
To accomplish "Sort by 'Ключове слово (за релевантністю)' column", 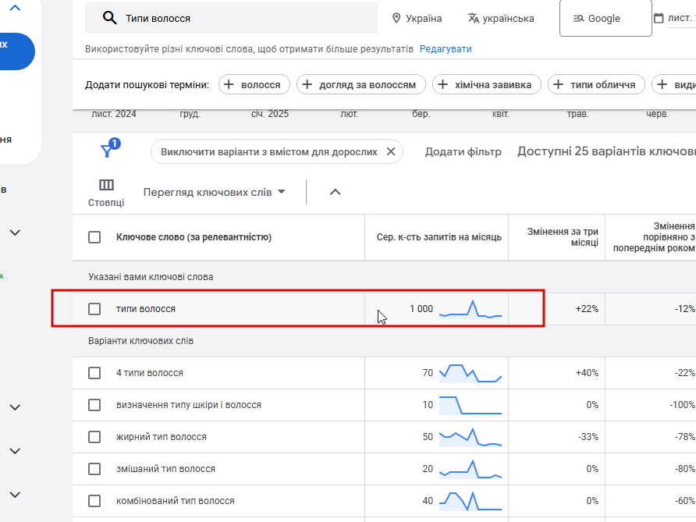I will click(194, 237).
